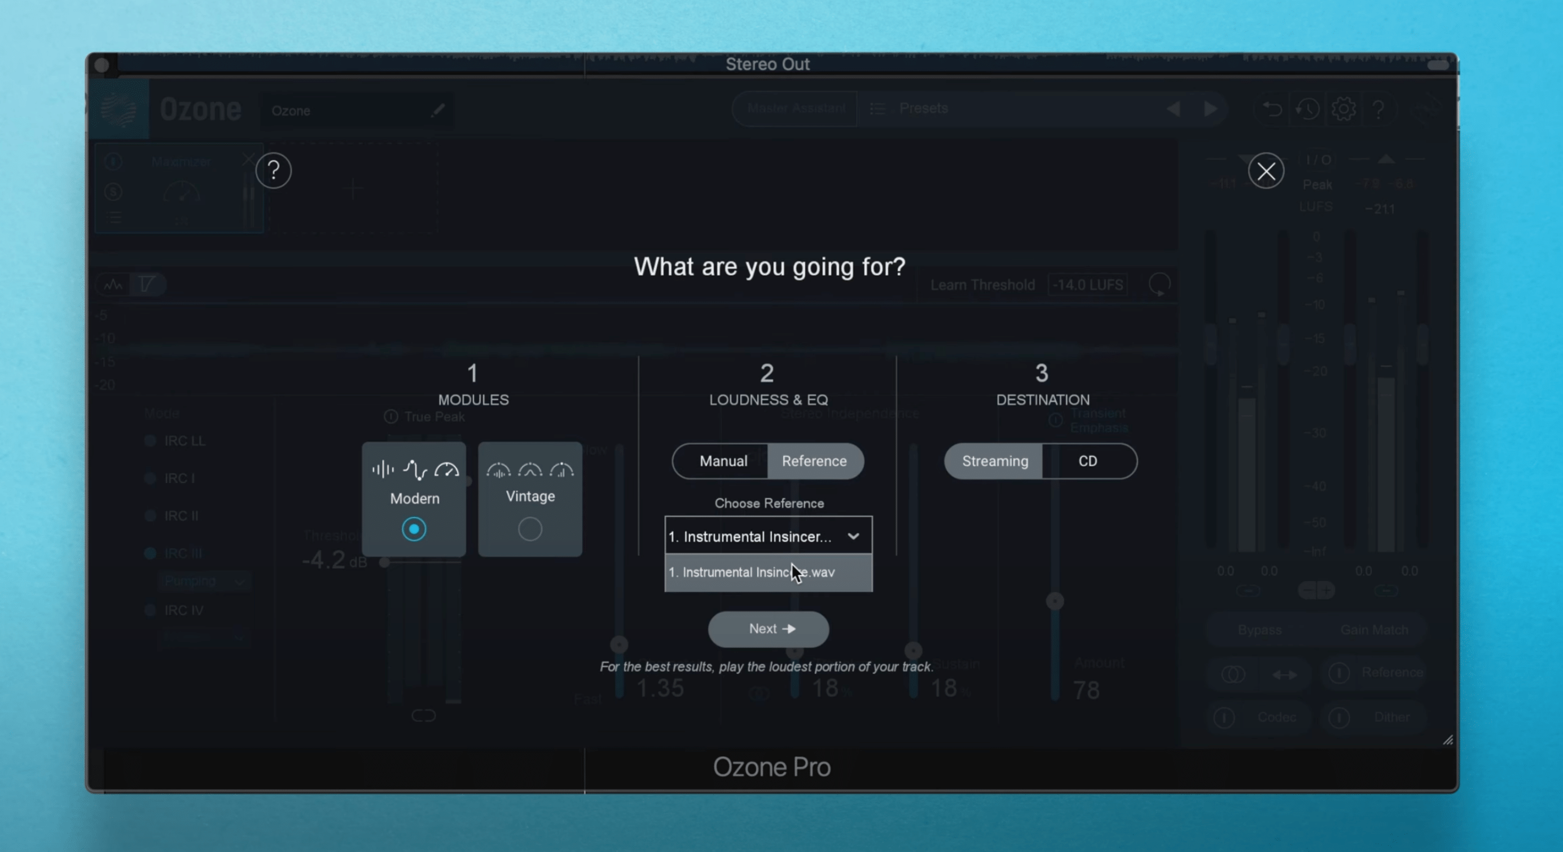Viewport: 1563px width, 852px height.
Task: Toggle the Dither button
Action: click(1374, 718)
